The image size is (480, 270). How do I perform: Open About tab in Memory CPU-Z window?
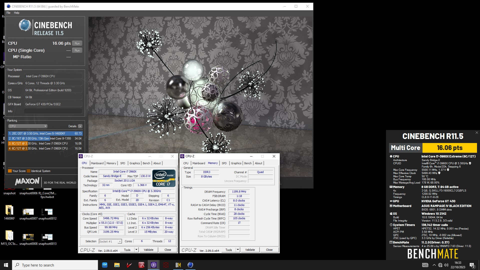tap(258, 163)
